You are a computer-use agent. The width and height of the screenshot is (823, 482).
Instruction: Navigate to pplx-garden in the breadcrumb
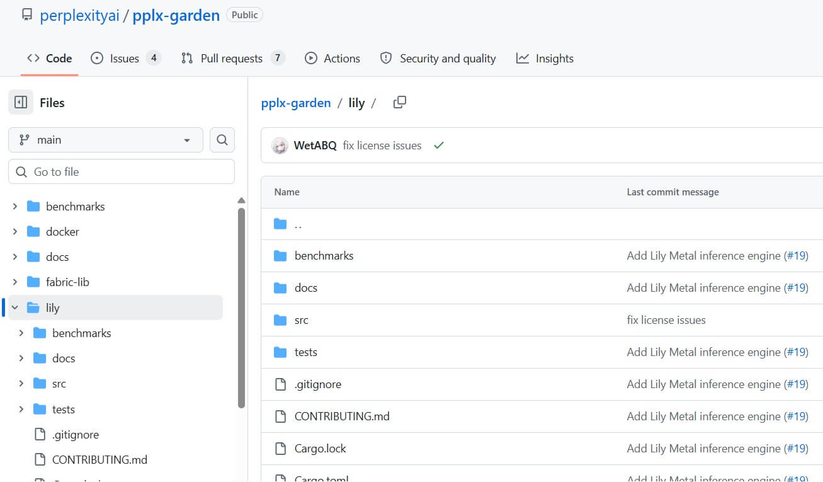click(x=296, y=103)
